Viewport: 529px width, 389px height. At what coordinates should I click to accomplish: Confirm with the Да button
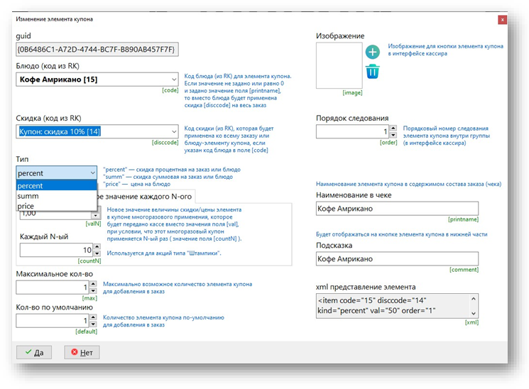point(33,351)
